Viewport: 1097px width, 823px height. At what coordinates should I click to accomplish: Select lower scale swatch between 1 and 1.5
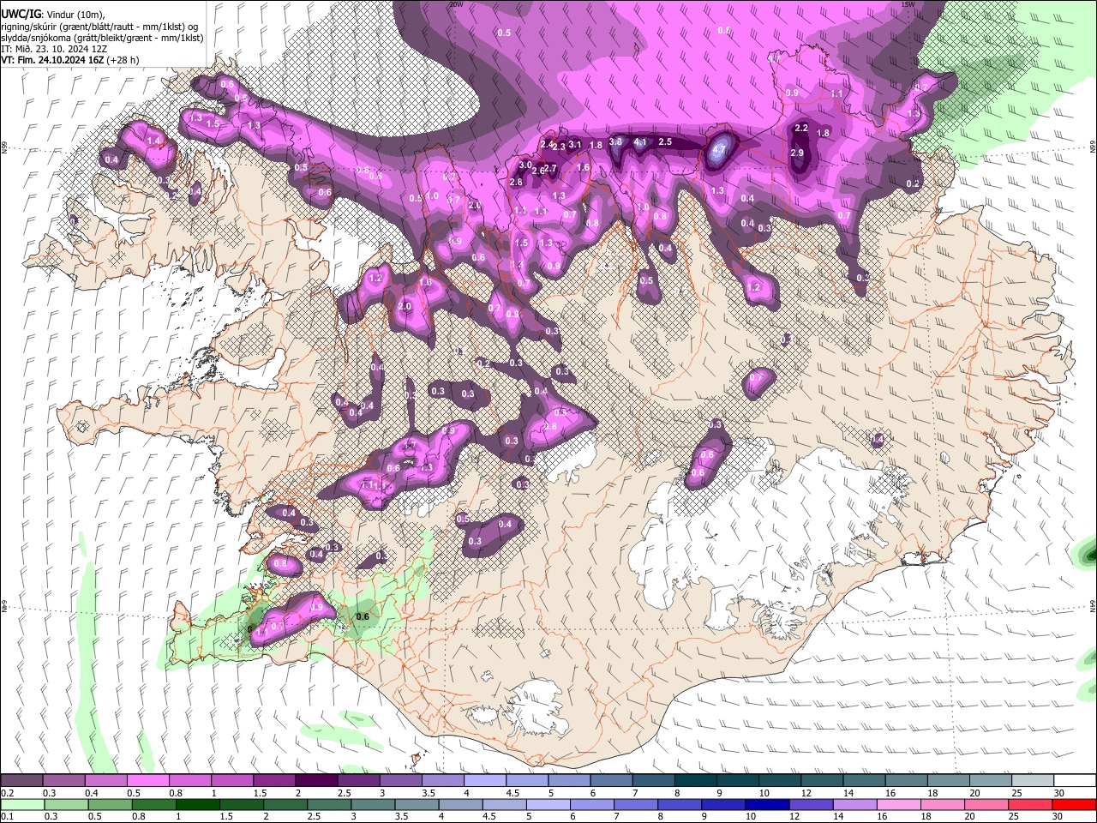[x=197, y=804]
